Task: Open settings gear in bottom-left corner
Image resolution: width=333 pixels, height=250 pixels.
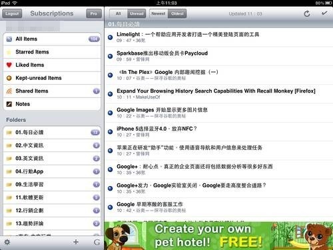Action: pyautogui.click(x=7, y=242)
